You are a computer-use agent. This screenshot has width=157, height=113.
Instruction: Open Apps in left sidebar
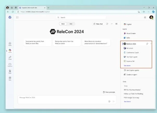click(x=10, y=79)
